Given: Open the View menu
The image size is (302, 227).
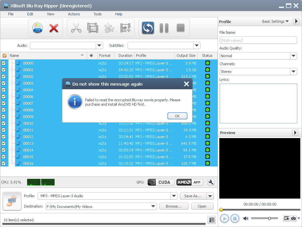Looking at the screenshot, I should [51, 14].
